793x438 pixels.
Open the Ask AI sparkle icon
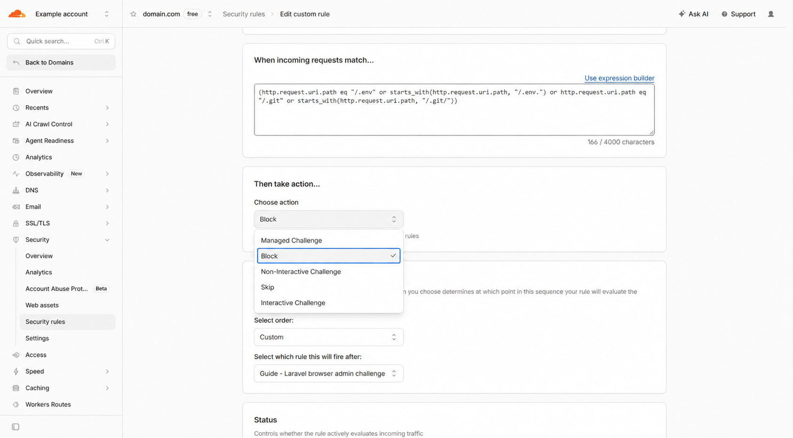pyautogui.click(x=682, y=14)
